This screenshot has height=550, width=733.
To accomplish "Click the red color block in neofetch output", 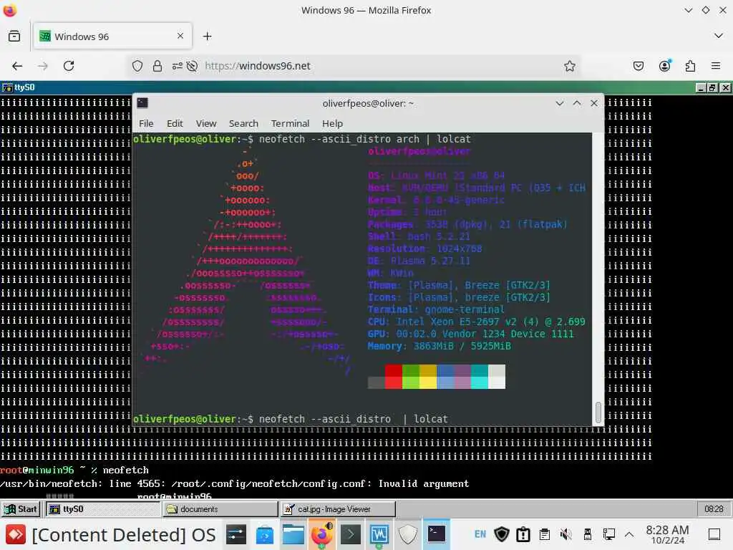I will [x=393, y=377].
